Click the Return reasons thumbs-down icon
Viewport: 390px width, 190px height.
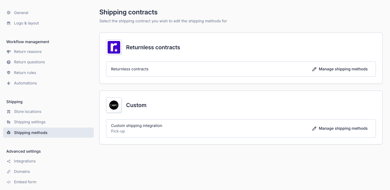pos(9,52)
